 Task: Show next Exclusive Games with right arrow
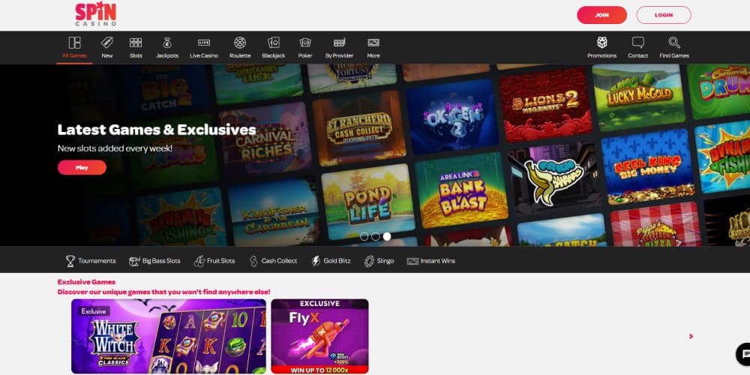(x=691, y=336)
